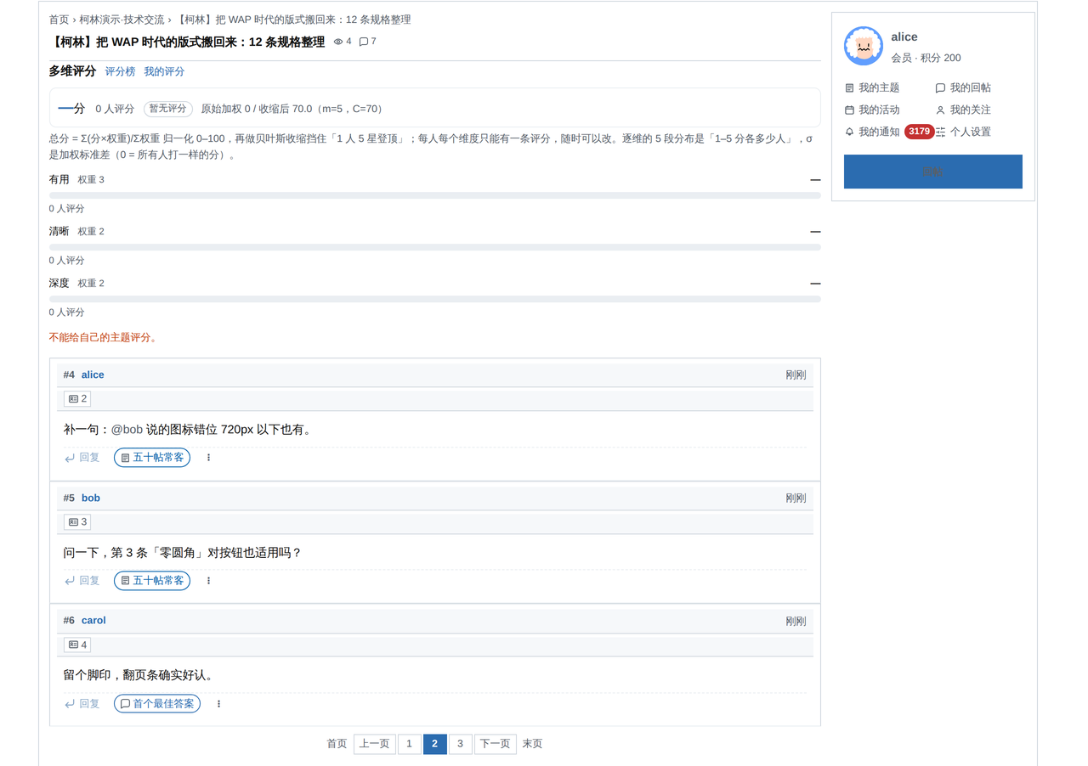Open the more-options menu on post #6
This screenshot has height=766, width=1088.
click(218, 704)
